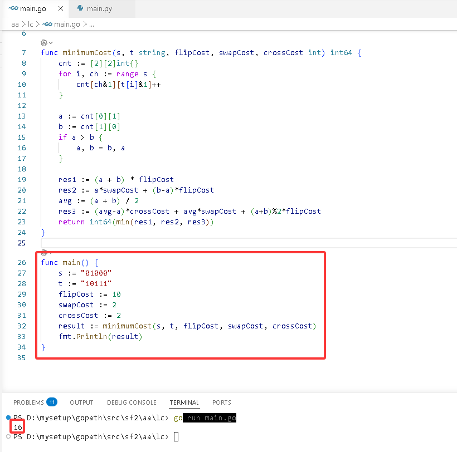Click 'res2' variable on line 20
The image size is (457, 452).
pyautogui.click(x=67, y=190)
